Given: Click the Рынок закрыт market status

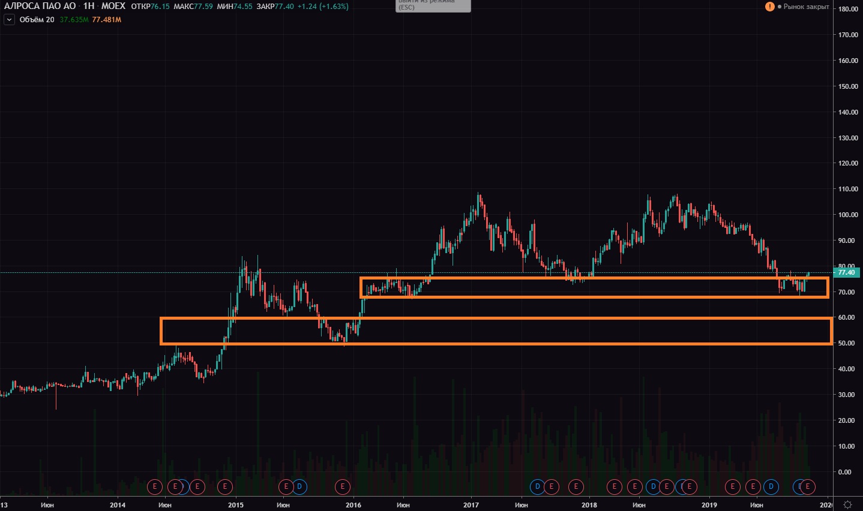Looking at the screenshot, I should point(806,7).
